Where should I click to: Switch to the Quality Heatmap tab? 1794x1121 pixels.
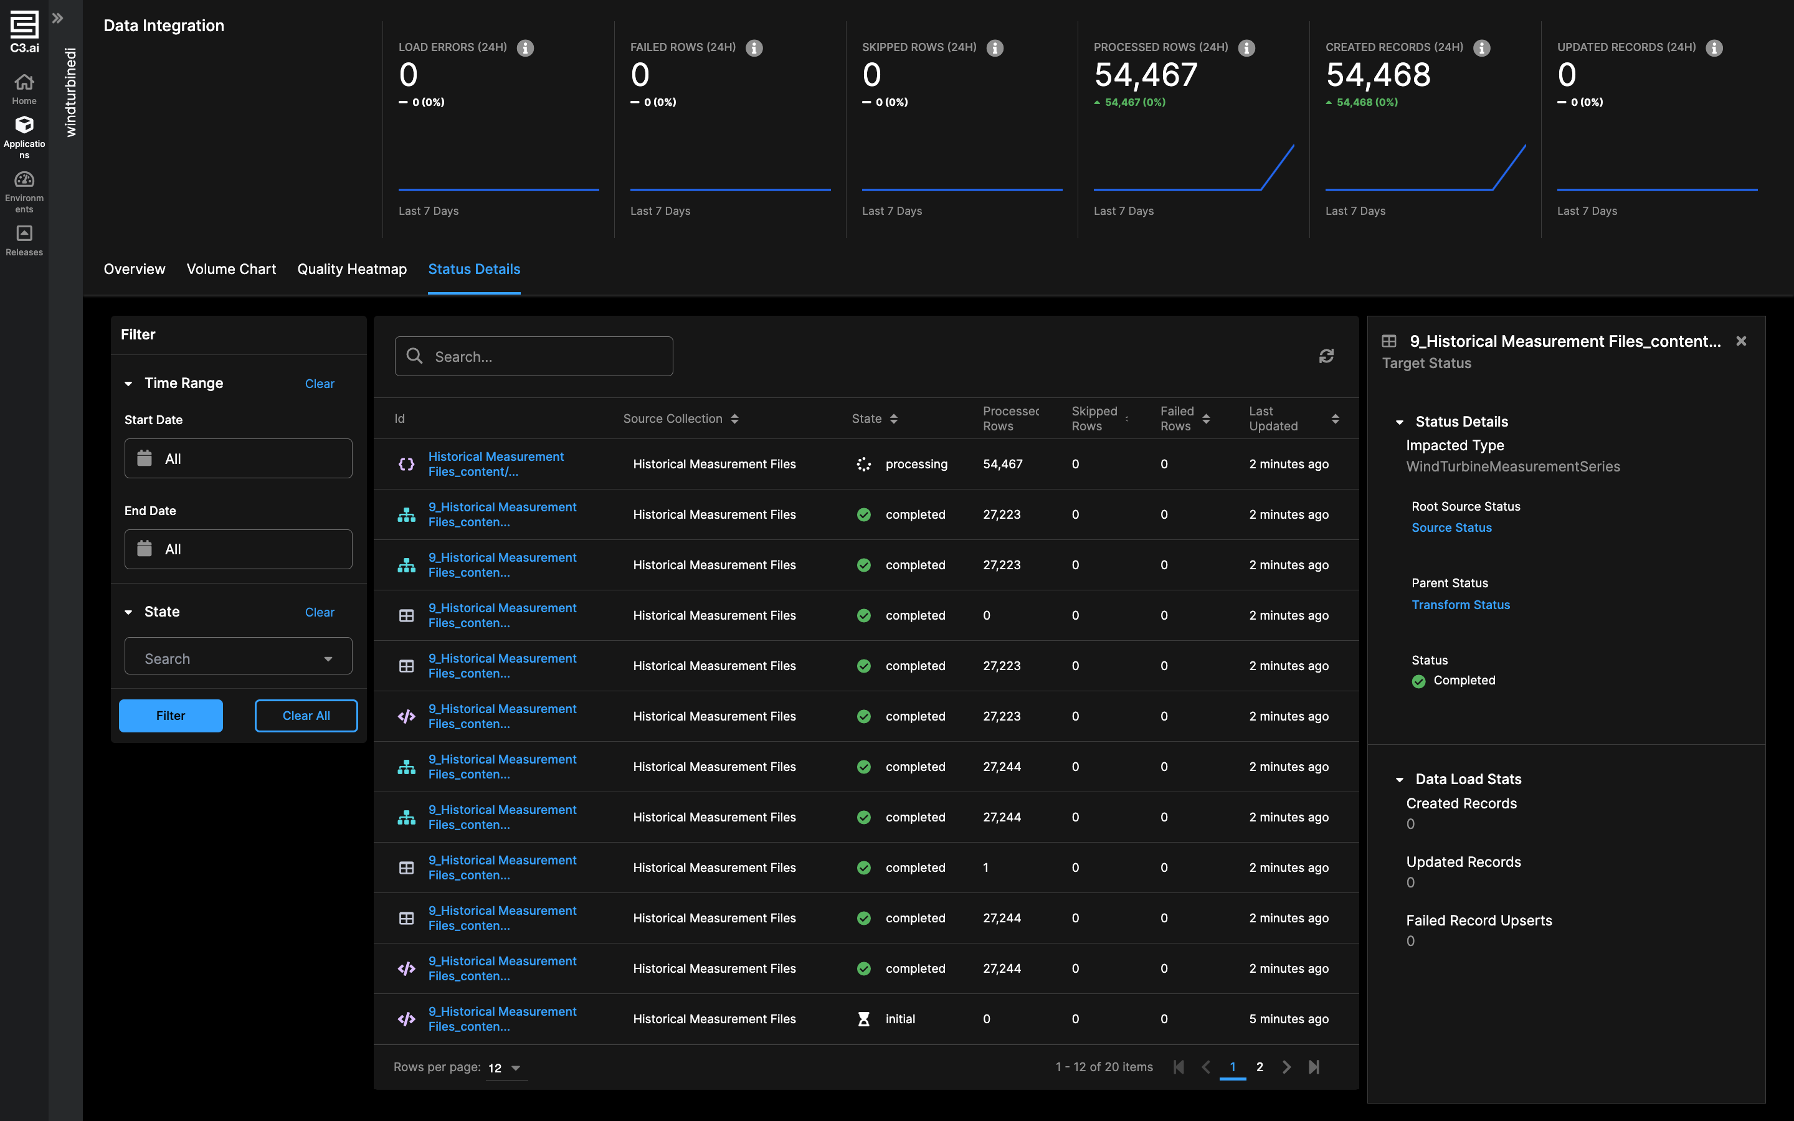pyautogui.click(x=351, y=269)
